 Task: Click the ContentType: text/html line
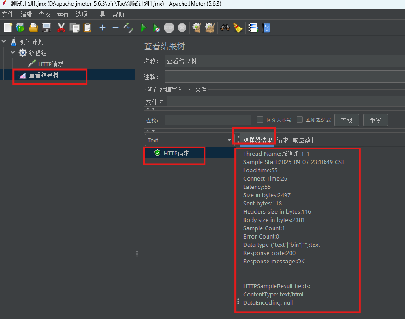click(x=273, y=294)
